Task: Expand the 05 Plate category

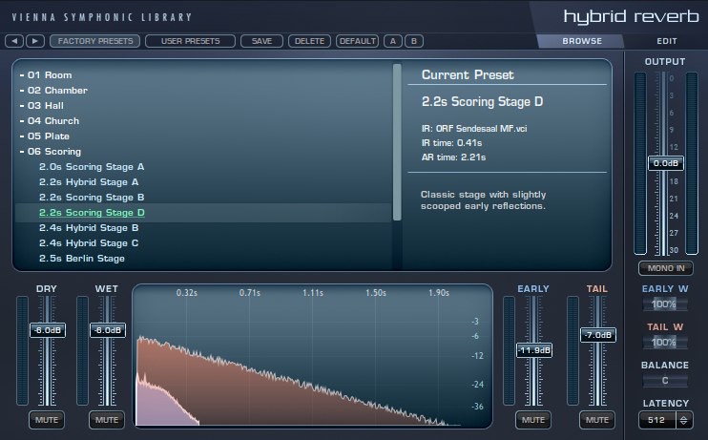Action: (x=44, y=136)
